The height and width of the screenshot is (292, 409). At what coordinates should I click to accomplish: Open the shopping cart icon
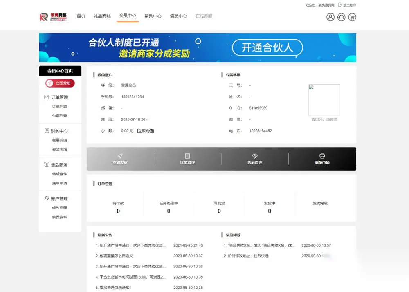[x=352, y=17]
